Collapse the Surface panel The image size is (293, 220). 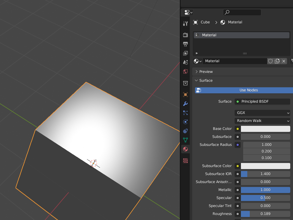[x=206, y=81]
